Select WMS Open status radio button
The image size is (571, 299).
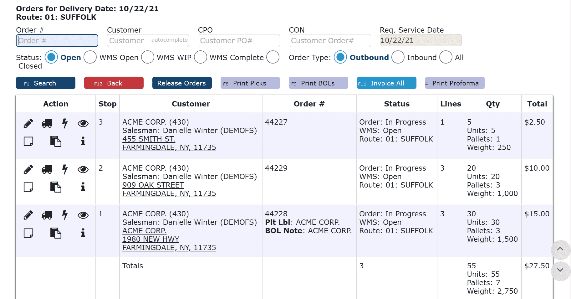point(90,57)
